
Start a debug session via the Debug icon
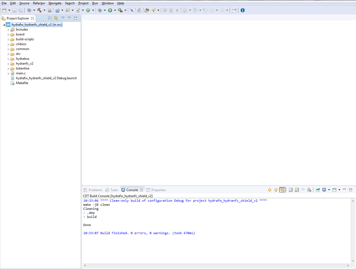[x=100, y=10]
